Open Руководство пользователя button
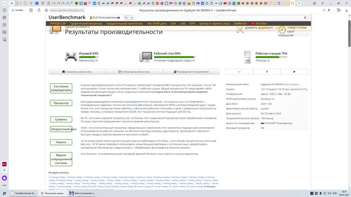 point(191,72)
